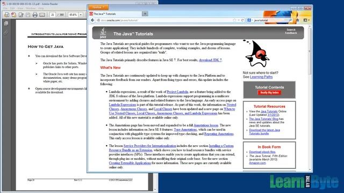Click the Duke mascot image
Viewport: 344px width, 193px height.
pos(257,54)
